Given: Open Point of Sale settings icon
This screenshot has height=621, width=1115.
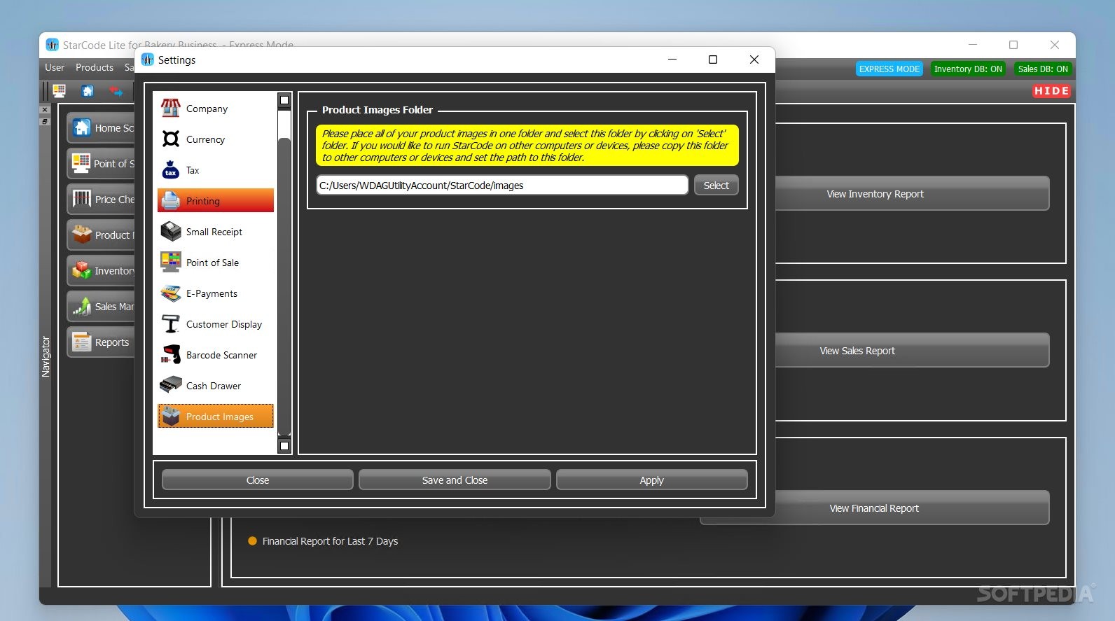Looking at the screenshot, I should pos(171,263).
